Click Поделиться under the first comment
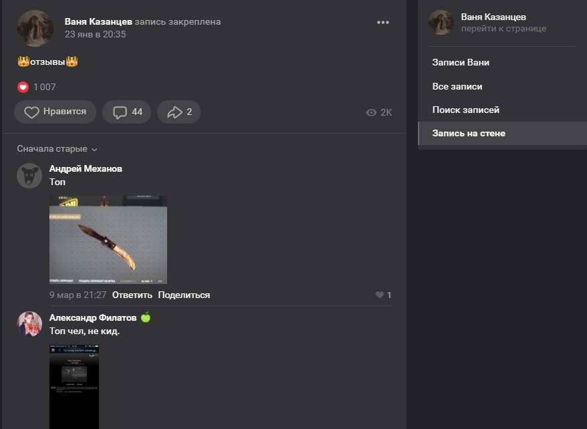The width and height of the screenshot is (587, 429). pos(184,295)
